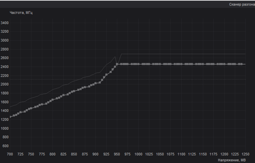Select the curve point at 800 mV

pos(53,99)
